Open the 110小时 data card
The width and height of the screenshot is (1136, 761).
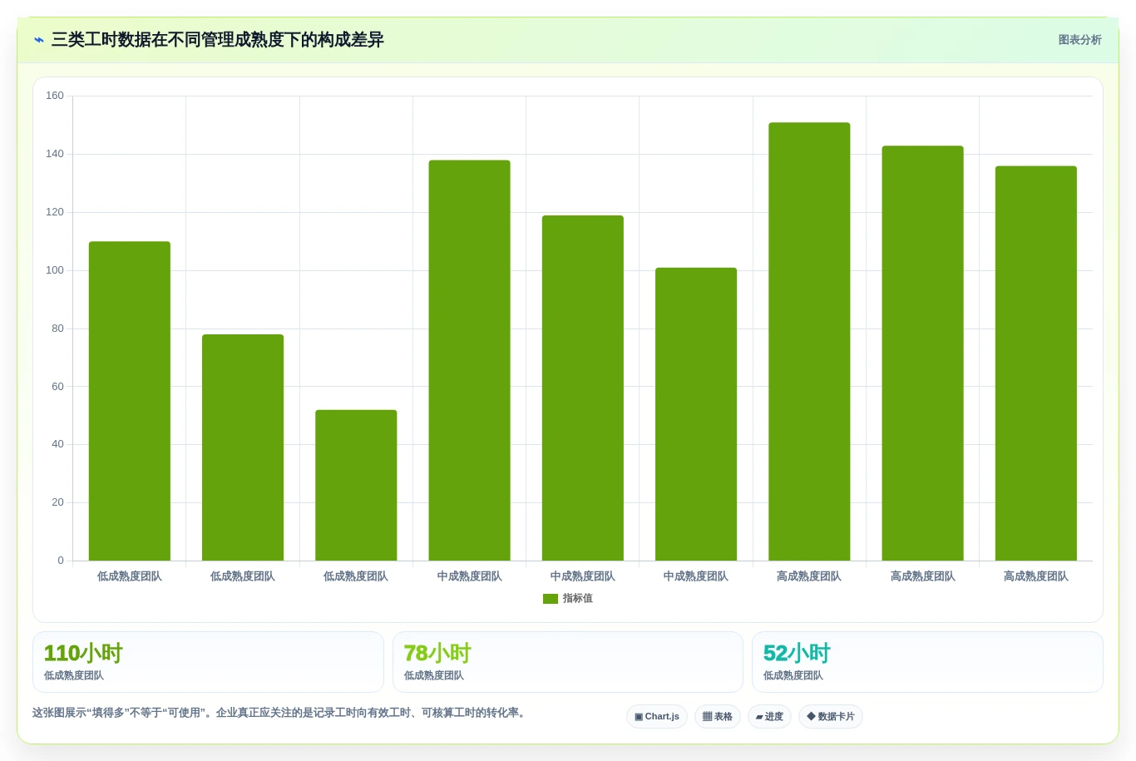click(208, 662)
